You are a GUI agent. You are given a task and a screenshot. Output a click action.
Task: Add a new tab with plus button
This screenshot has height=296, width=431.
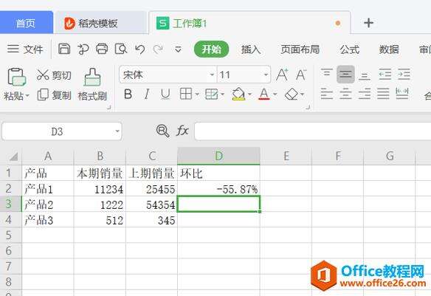(368, 23)
